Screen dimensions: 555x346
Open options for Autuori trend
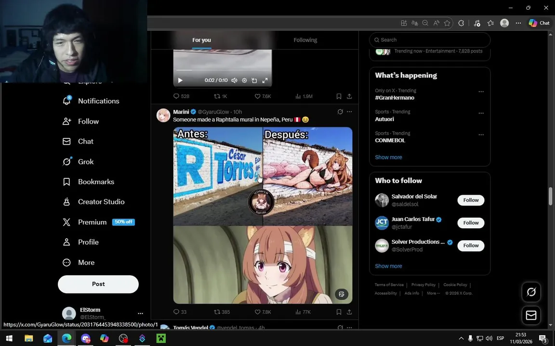pyautogui.click(x=481, y=113)
